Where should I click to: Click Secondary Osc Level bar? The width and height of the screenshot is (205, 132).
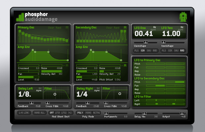coord(87,77)
